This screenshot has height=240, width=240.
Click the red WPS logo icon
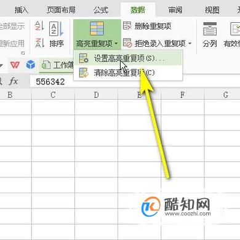tap(15, 65)
